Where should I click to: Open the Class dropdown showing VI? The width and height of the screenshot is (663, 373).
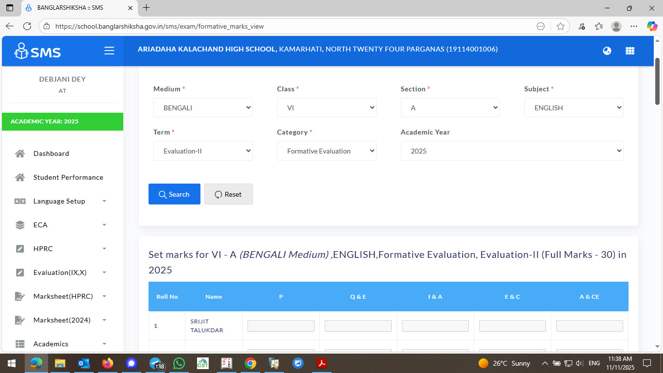pyautogui.click(x=327, y=108)
